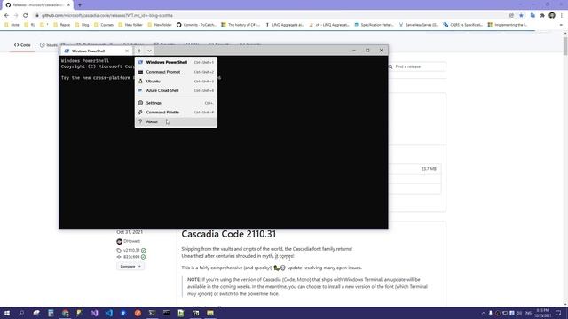Open the CQRS vs Specification bookmark

coord(463,25)
